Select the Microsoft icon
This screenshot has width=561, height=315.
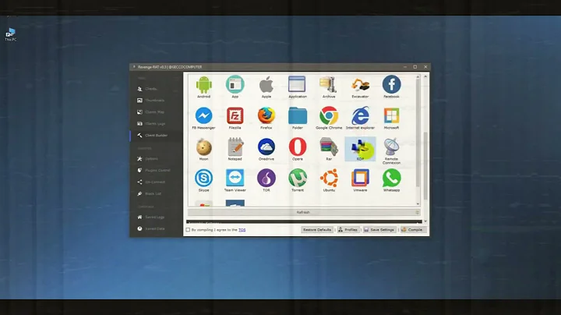pyautogui.click(x=391, y=118)
